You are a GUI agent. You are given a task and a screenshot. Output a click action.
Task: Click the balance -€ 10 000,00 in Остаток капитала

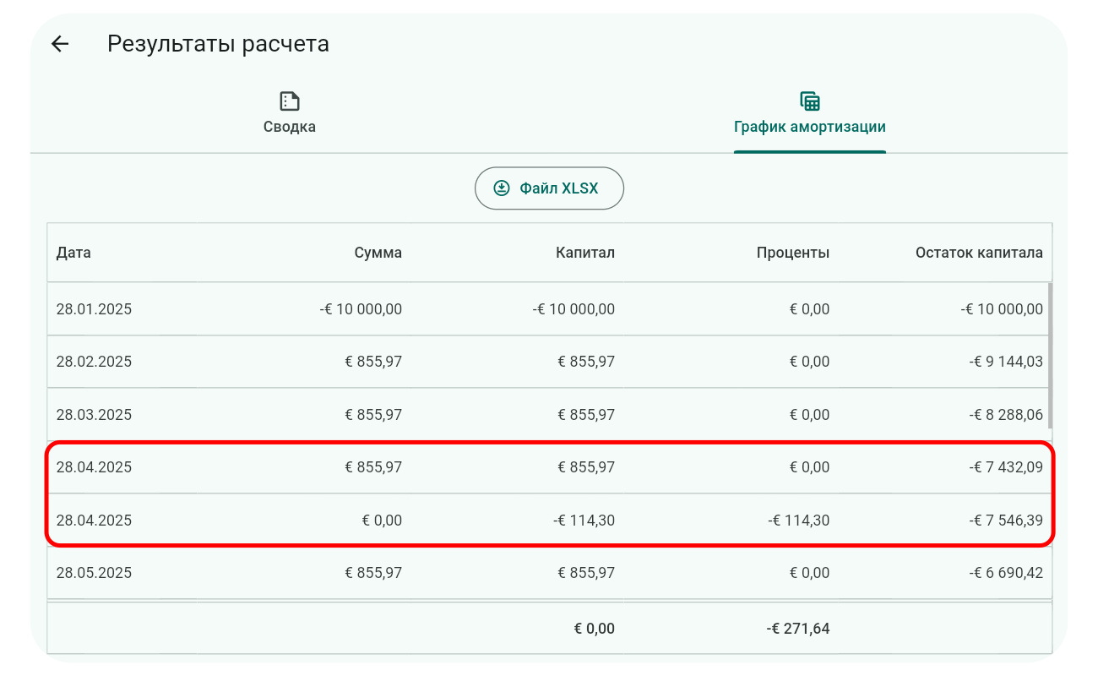click(x=1002, y=309)
